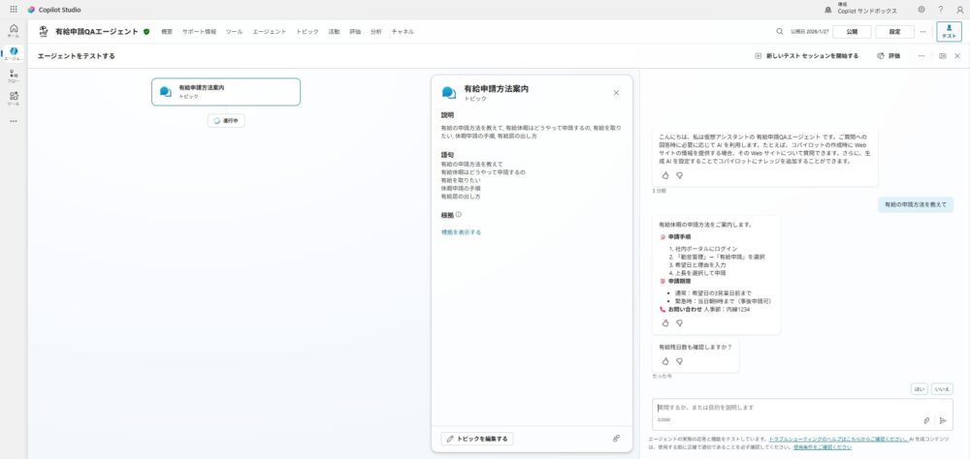
Task: Thumbs down the application procedure answer
Action: [x=679, y=322]
